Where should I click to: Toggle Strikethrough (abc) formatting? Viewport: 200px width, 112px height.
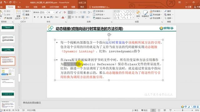point(48,17)
